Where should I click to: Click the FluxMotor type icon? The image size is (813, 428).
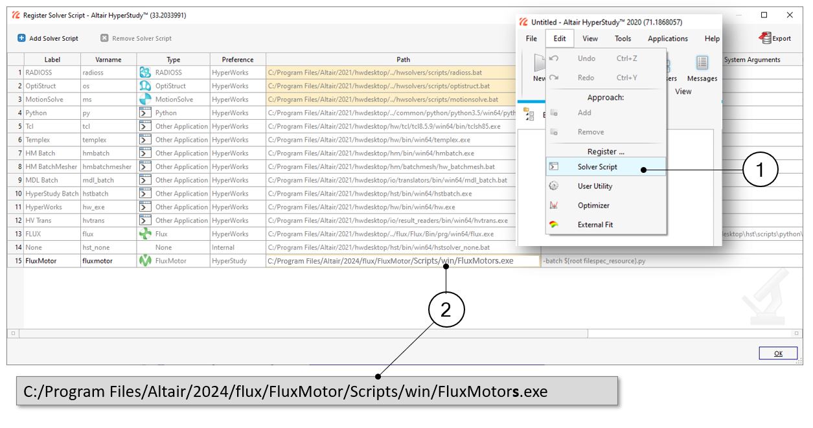coord(145,261)
